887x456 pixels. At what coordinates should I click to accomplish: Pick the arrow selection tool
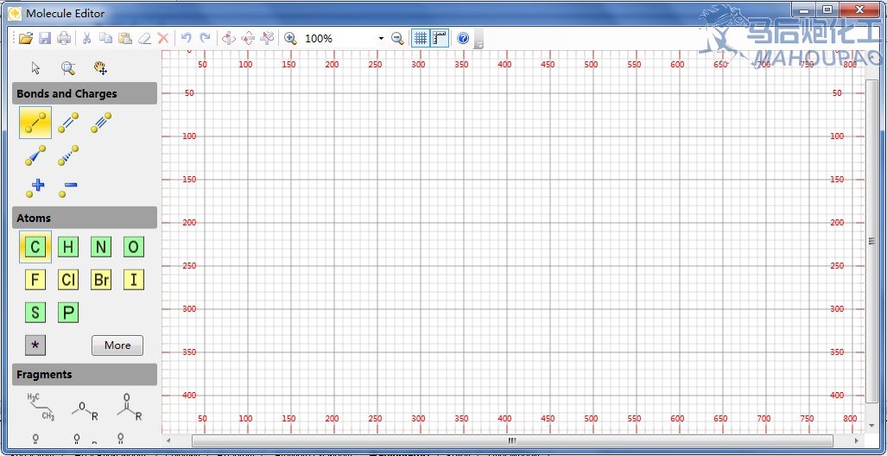tap(36, 67)
